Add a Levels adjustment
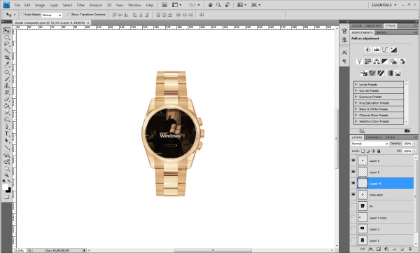The width and height of the screenshot is (420, 253). pos(377,50)
